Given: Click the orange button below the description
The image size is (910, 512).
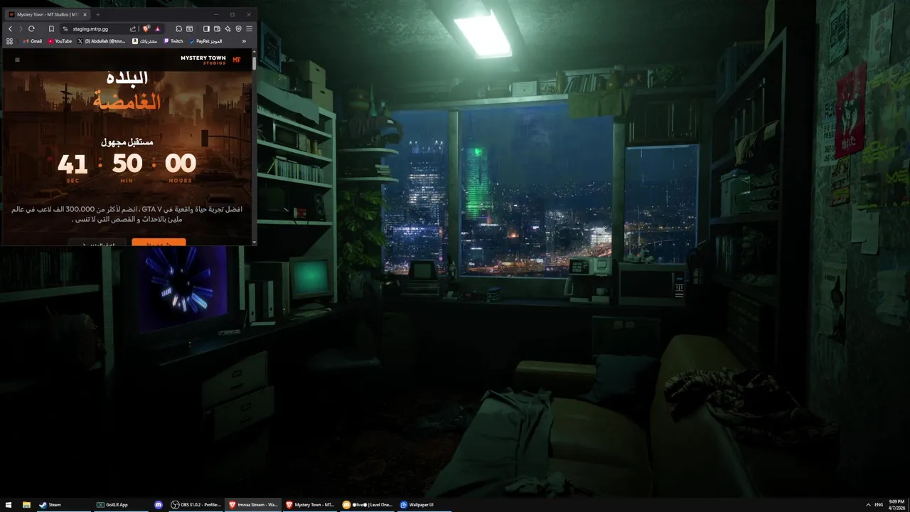Looking at the screenshot, I should click(x=159, y=243).
